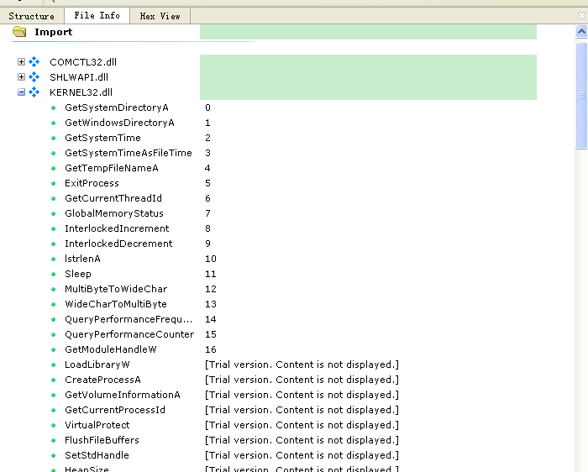The image size is (588, 472).
Task: Collapse the KERNEL32.dll node
Action: 21,92
